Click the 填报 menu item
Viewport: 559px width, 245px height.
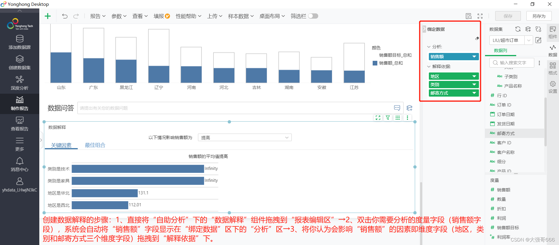pyautogui.click(x=162, y=16)
